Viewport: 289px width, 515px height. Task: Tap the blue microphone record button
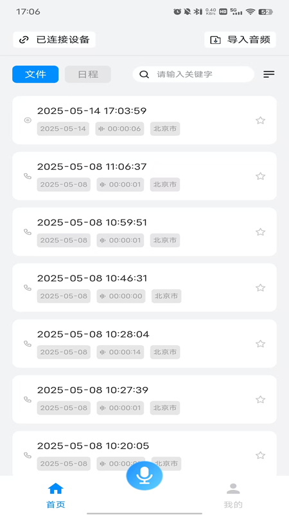(x=144, y=476)
